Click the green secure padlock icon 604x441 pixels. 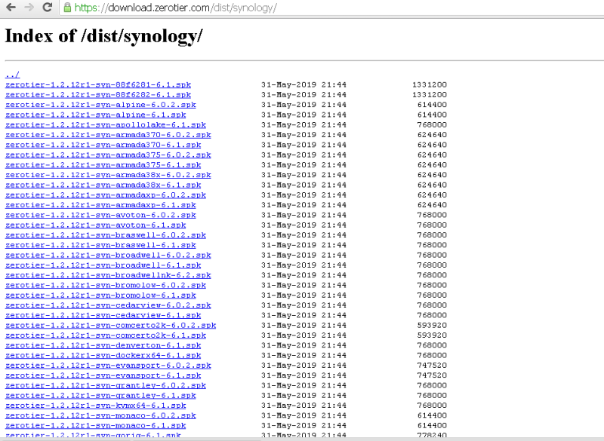point(67,8)
